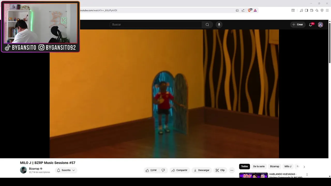Select the De la serie chip
Screen dimensions: 331x186
[x=259, y=166]
